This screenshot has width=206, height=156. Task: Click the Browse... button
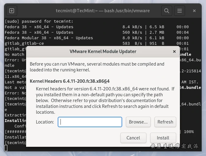(138, 122)
